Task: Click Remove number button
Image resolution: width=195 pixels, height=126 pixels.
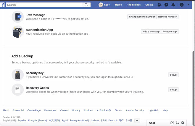Action: [167, 17]
